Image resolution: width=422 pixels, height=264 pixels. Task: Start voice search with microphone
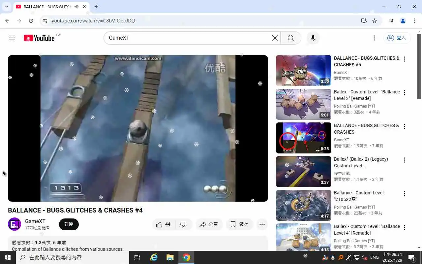coord(313,38)
